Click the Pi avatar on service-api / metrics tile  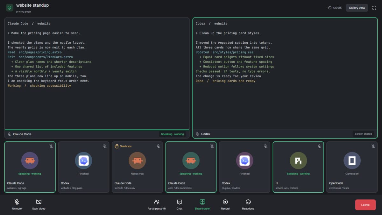[x=298, y=161]
